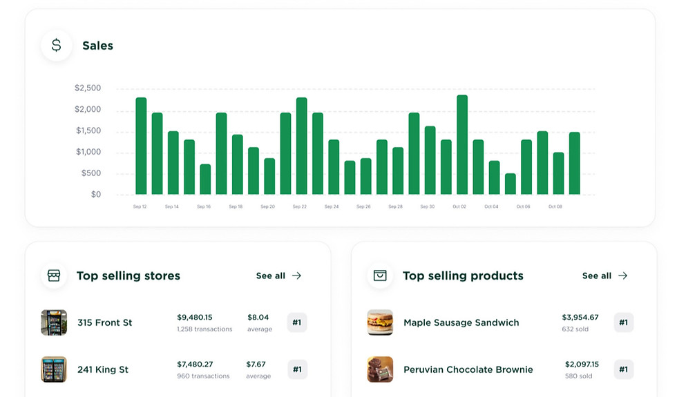Image resolution: width=677 pixels, height=397 pixels.
Task: Click the dollar sign Sales icon
Action: click(57, 46)
